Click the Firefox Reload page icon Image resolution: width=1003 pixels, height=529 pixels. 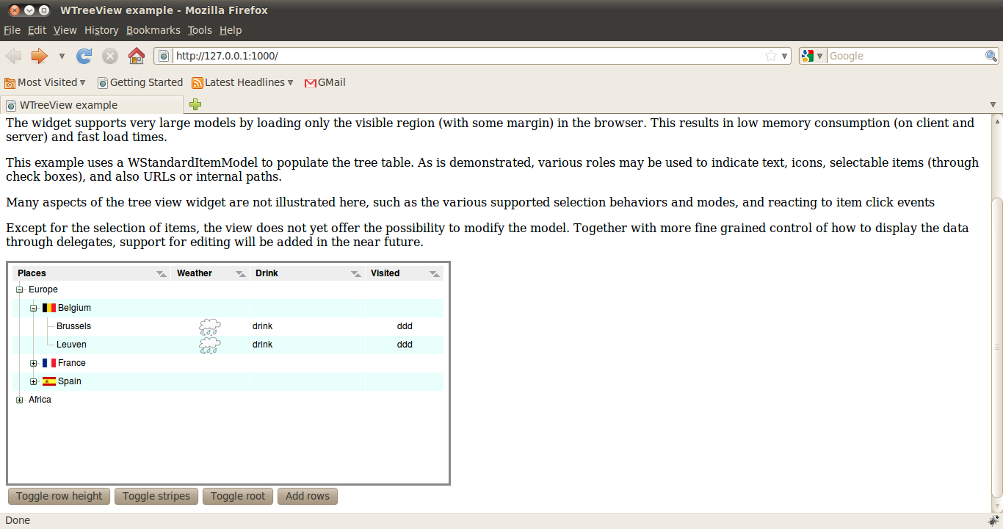pos(84,55)
